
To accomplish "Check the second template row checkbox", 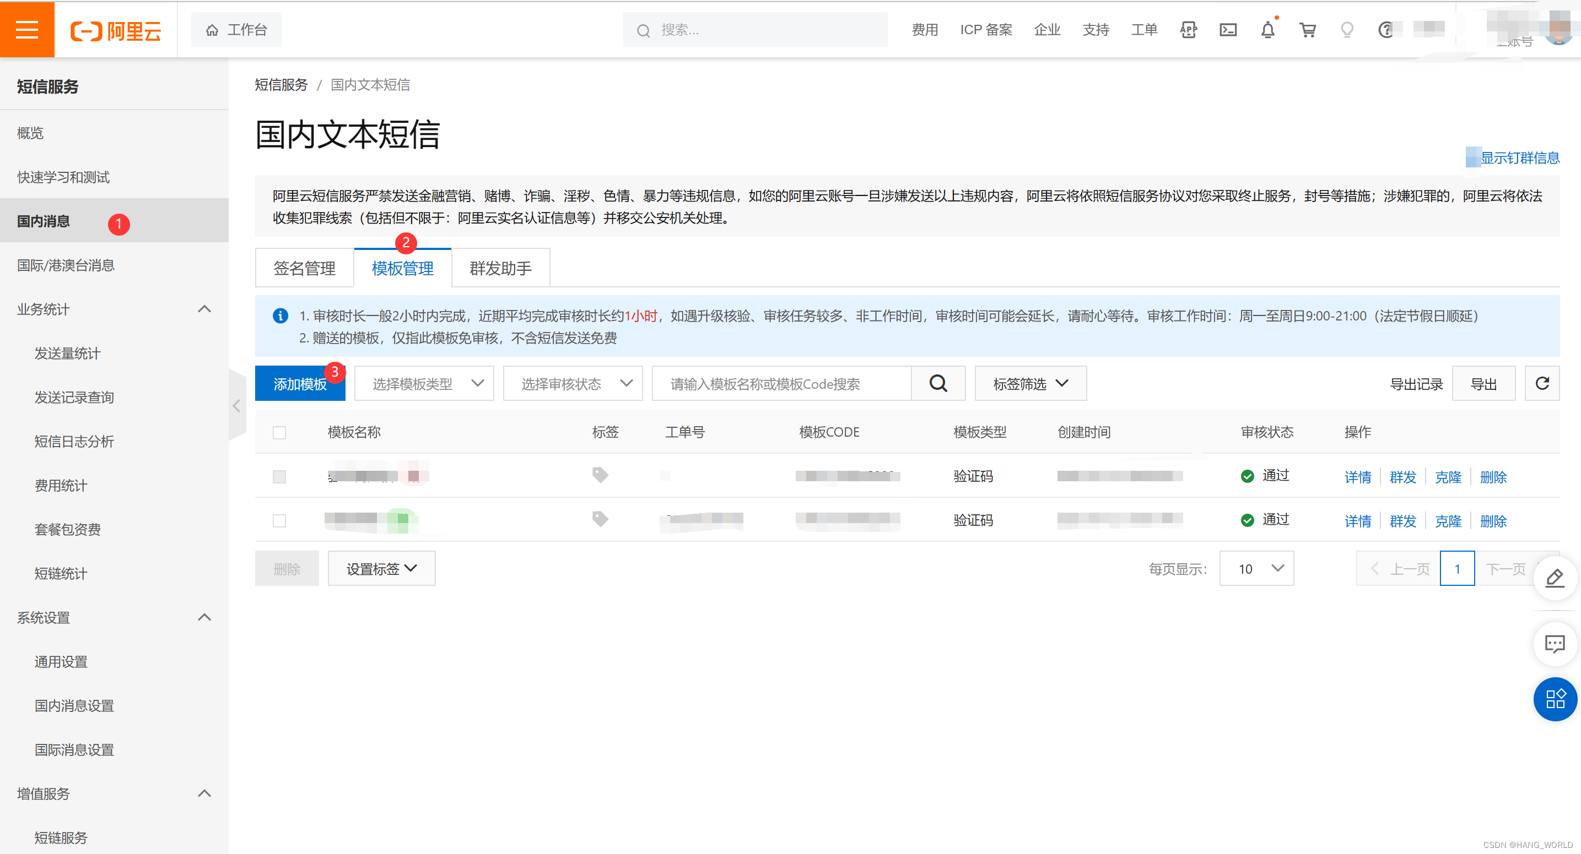I will [279, 521].
